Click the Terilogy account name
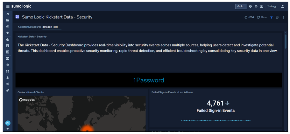Screen dimensions: 290x134 click(x=272, y=6)
